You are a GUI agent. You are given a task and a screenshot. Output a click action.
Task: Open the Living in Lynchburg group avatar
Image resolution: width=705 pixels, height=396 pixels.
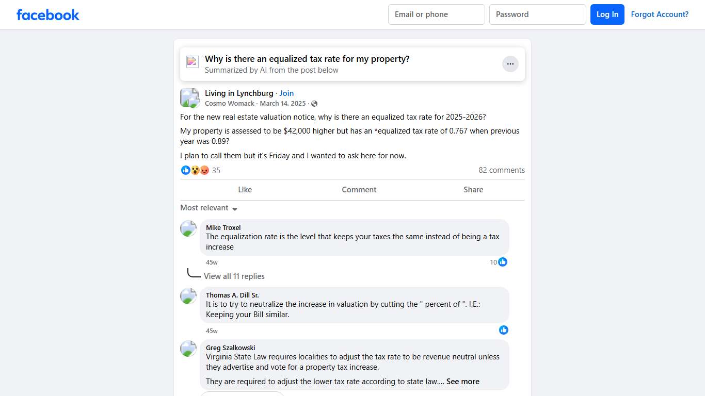point(189,97)
